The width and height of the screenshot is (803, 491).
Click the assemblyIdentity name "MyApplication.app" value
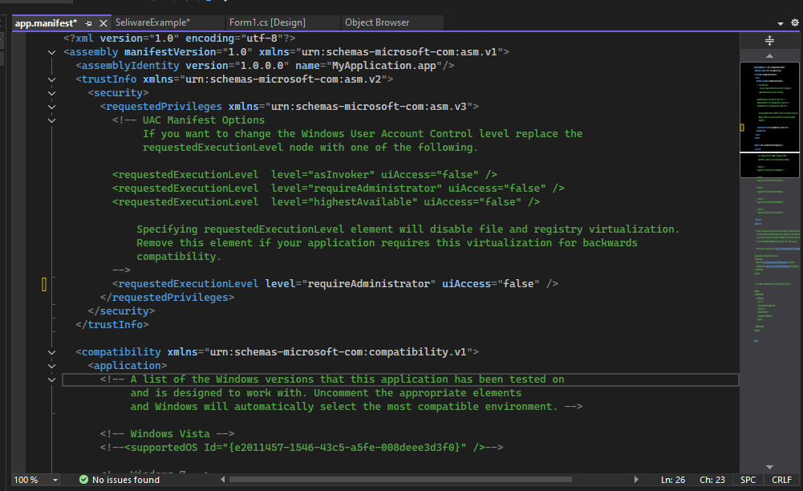pos(383,66)
